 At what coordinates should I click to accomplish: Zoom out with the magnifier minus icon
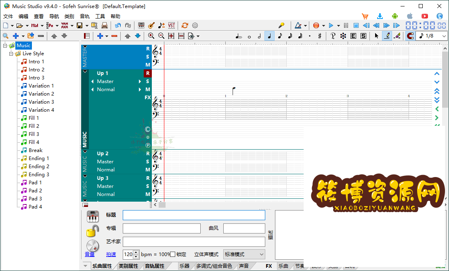[161, 36]
